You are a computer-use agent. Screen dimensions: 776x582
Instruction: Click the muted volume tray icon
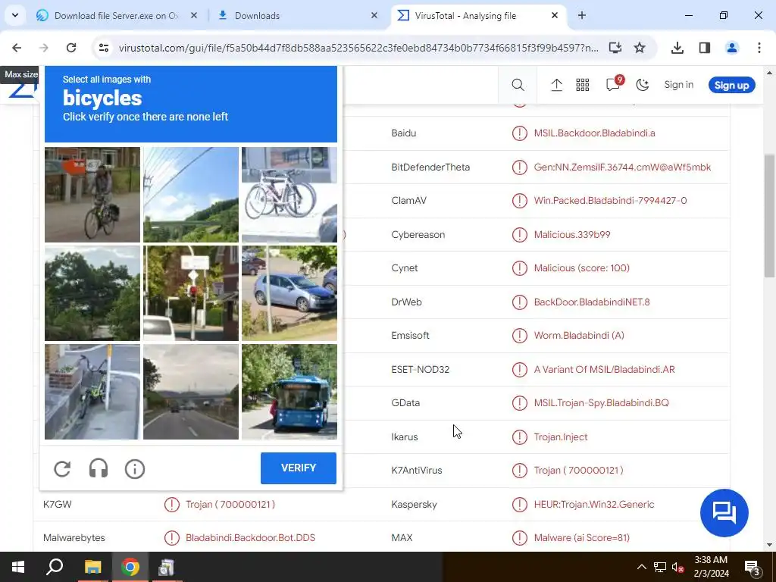pyautogui.click(x=677, y=567)
